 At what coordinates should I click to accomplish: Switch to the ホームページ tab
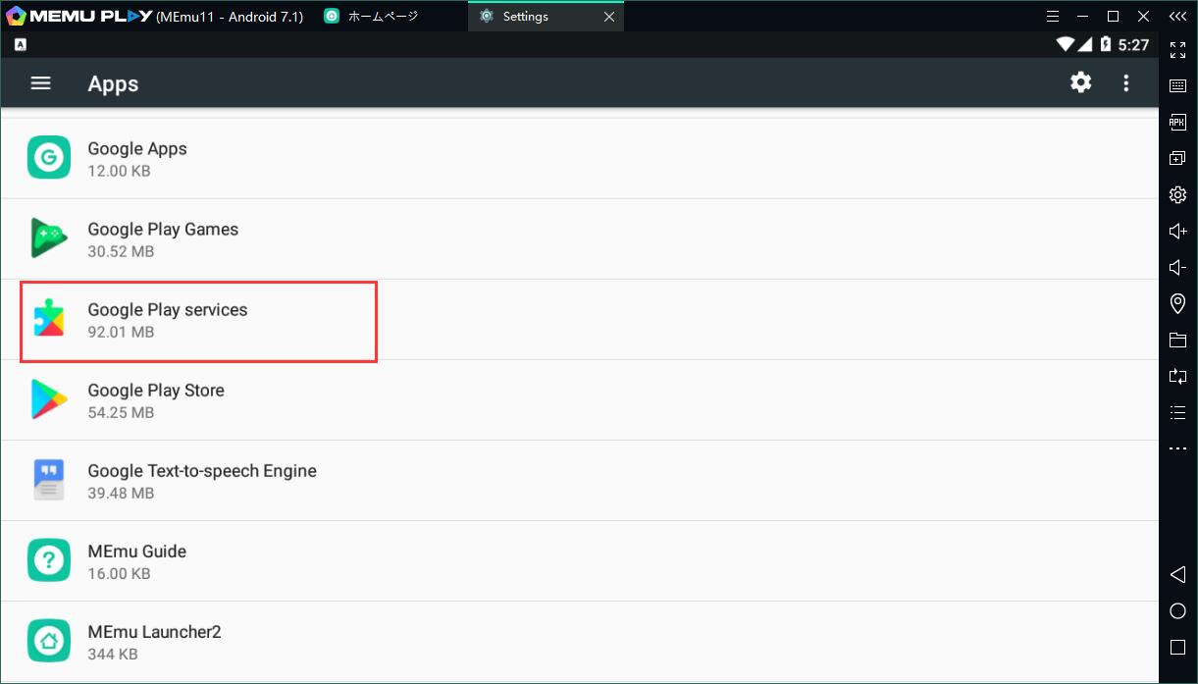pos(383,17)
